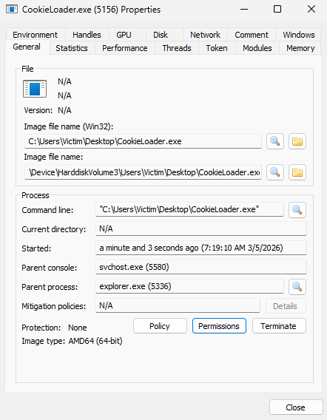327x420 pixels.
Task: Switch to the Handles tab
Action: [x=87, y=35]
